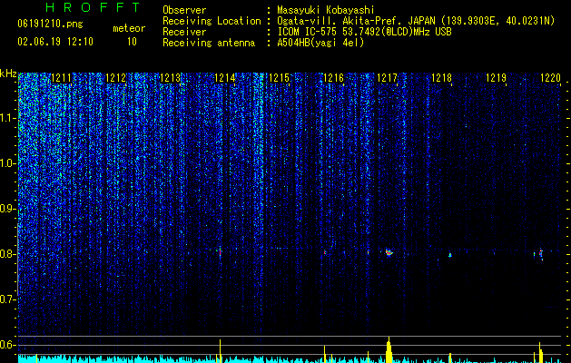Click the meteor count value 10
Viewport: 571px width, 363px height.
tap(132, 42)
